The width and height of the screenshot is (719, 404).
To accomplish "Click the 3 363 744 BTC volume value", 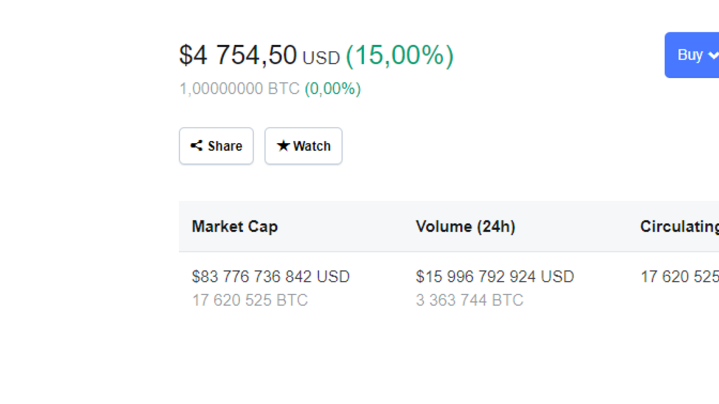I will click(470, 300).
